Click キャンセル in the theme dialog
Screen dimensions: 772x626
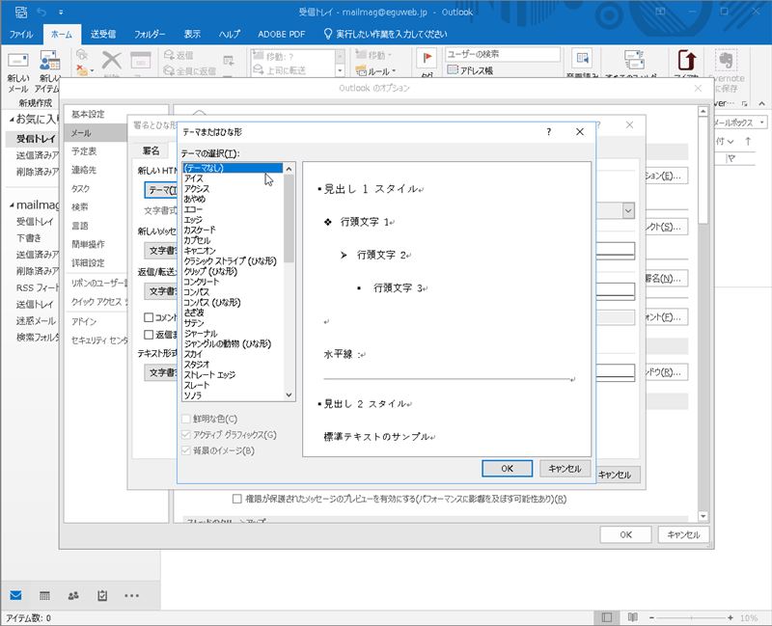tap(564, 468)
